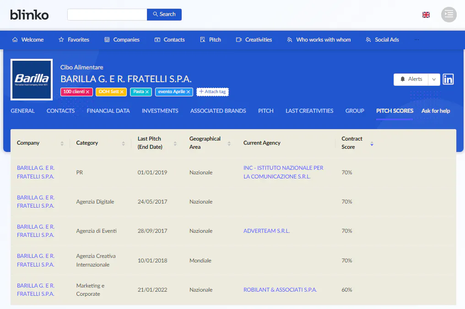Click the '28/09/2017' date cell
Image resolution: width=465 pixels, height=309 pixels.
152,231
